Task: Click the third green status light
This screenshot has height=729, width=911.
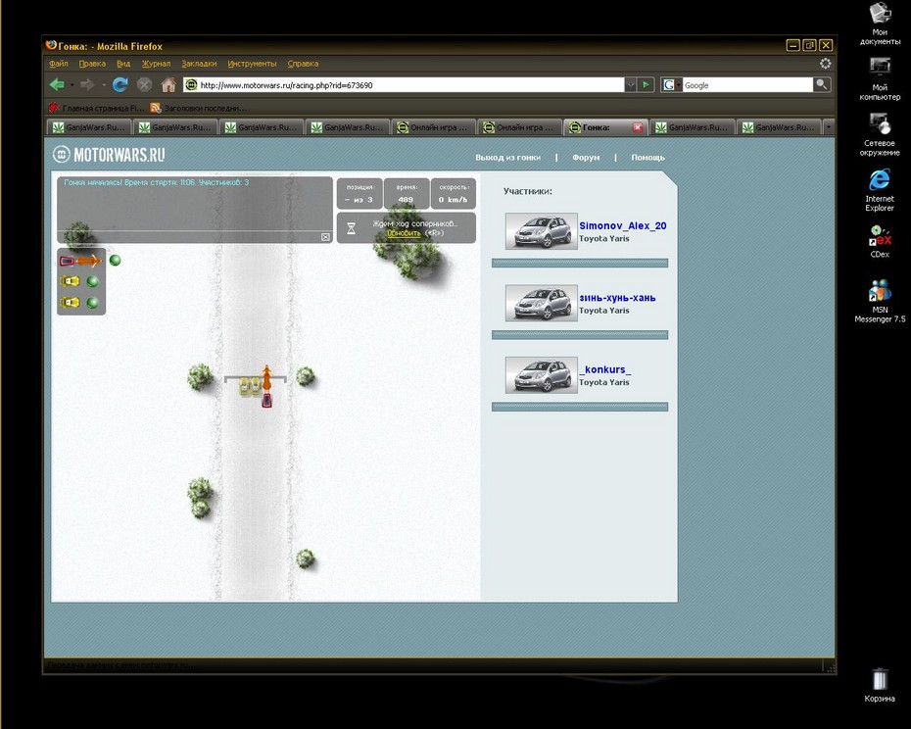Action: coord(92,303)
